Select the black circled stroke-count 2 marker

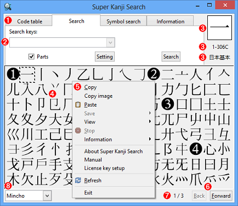(x=154, y=74)
